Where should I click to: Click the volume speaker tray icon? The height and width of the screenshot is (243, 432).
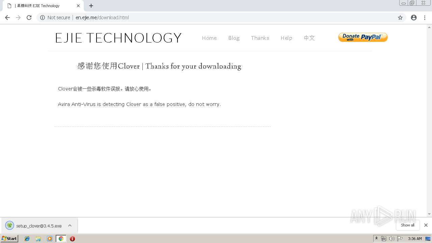tap(391, 239)
